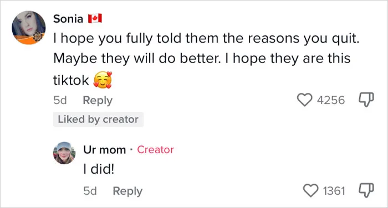The image size is (388, 208).
Task: Click Sonia's comment text about quitting
Action: point(206,59)
